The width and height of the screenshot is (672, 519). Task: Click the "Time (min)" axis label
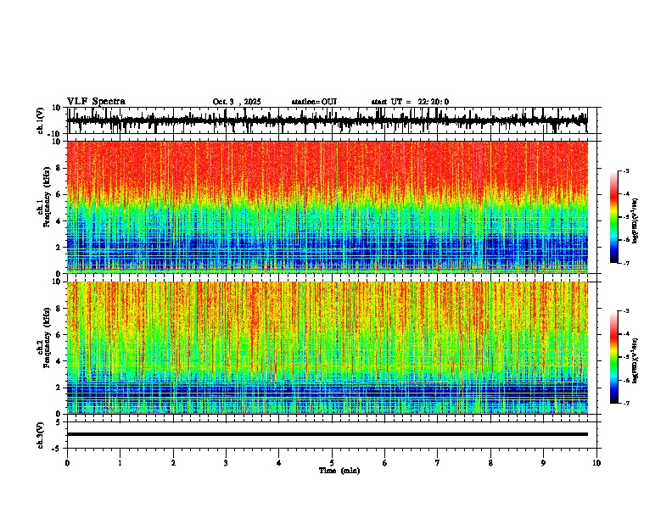pos(339,471)
